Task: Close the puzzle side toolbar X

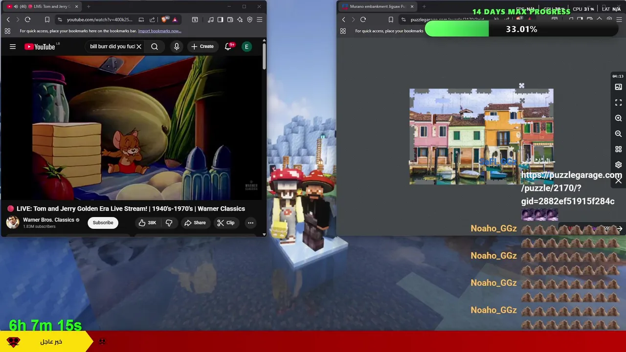Action: [618, 180]
